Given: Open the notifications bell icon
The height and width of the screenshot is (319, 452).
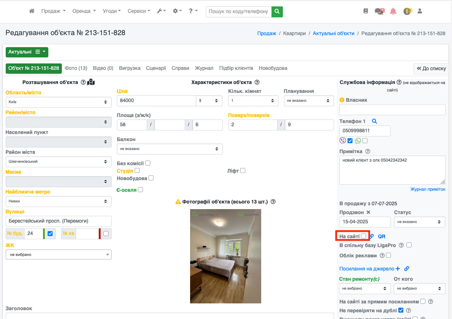Looking at the screenshot, I should pos(393,11).
